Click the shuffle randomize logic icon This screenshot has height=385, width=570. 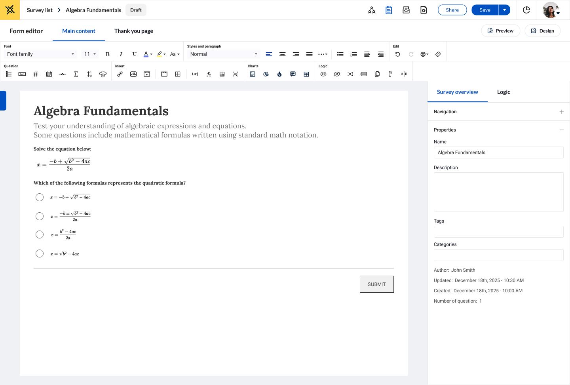tap(350, 74)
